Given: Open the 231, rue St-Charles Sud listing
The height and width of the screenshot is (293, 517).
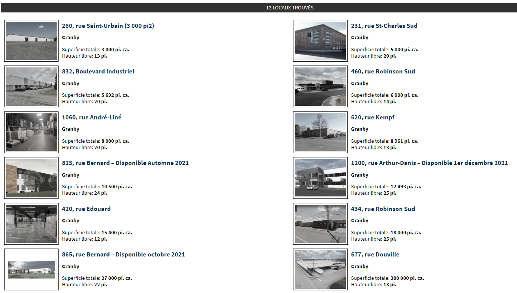Looking at the screenshot, I should tap(384, 26).
